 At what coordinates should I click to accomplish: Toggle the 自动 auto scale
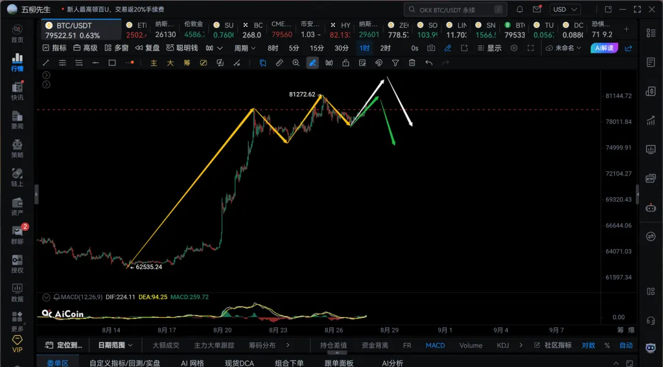coord(626,346)
